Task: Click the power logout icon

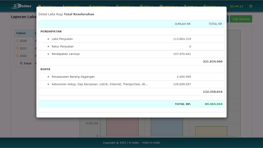Action: pyautogui.click(x=251, y=6)
